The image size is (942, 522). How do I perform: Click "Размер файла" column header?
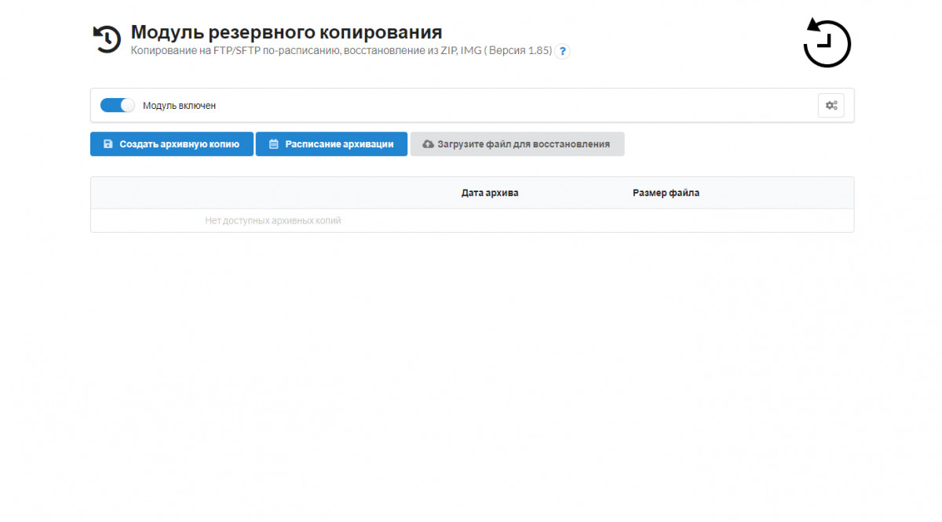tap(666, 193)
